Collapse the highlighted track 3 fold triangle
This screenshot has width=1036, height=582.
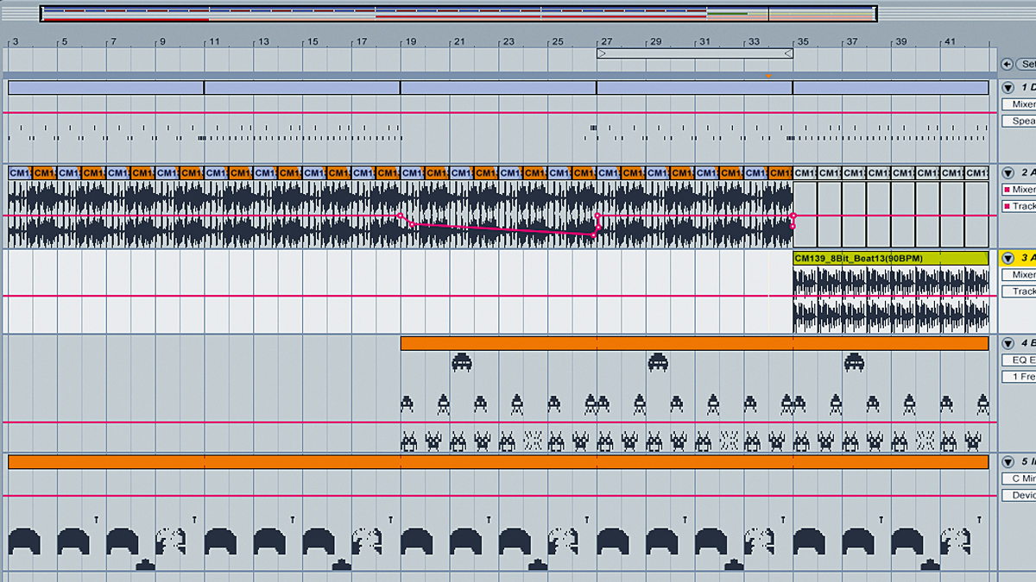pos(1008,258)
